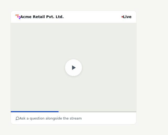Jump ahead on the gray unplayed progress track

pyautogui.click(x=97, y=112)
